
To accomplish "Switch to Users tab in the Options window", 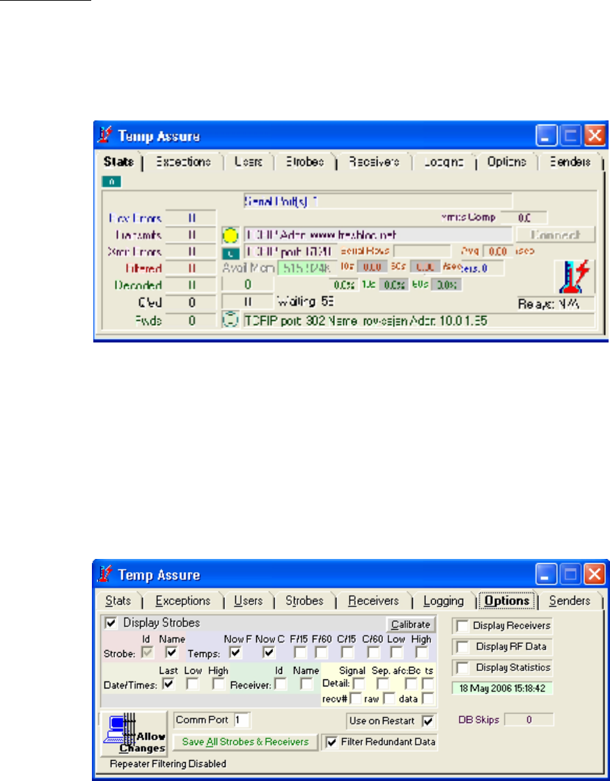I will [x=248, y=600].
